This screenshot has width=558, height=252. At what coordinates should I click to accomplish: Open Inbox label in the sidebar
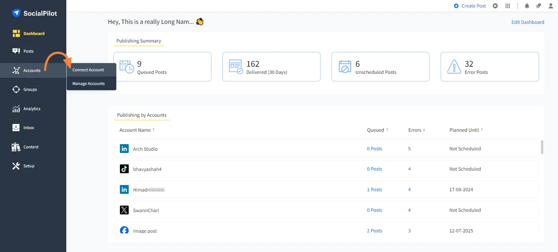point(29,128)
